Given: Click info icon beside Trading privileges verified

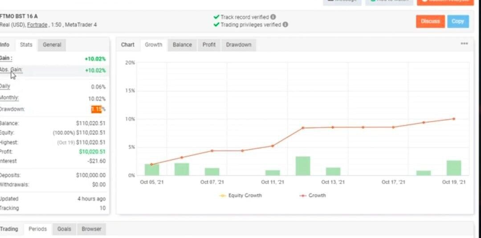Looking at the screenshot, I should 285,25.
